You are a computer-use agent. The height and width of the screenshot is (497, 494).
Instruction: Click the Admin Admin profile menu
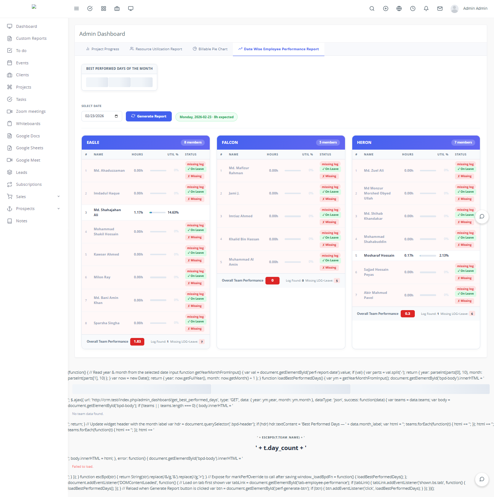(x=469, y=9)
